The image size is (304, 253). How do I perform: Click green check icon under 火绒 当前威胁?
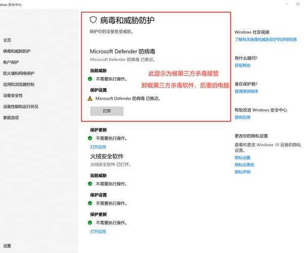pos(90,184)
